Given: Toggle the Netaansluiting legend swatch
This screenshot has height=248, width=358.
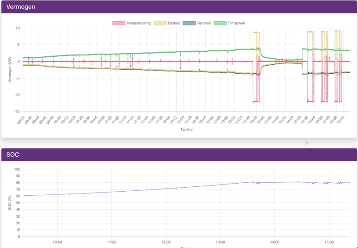Looking at the screenshot, I should 119,23.
